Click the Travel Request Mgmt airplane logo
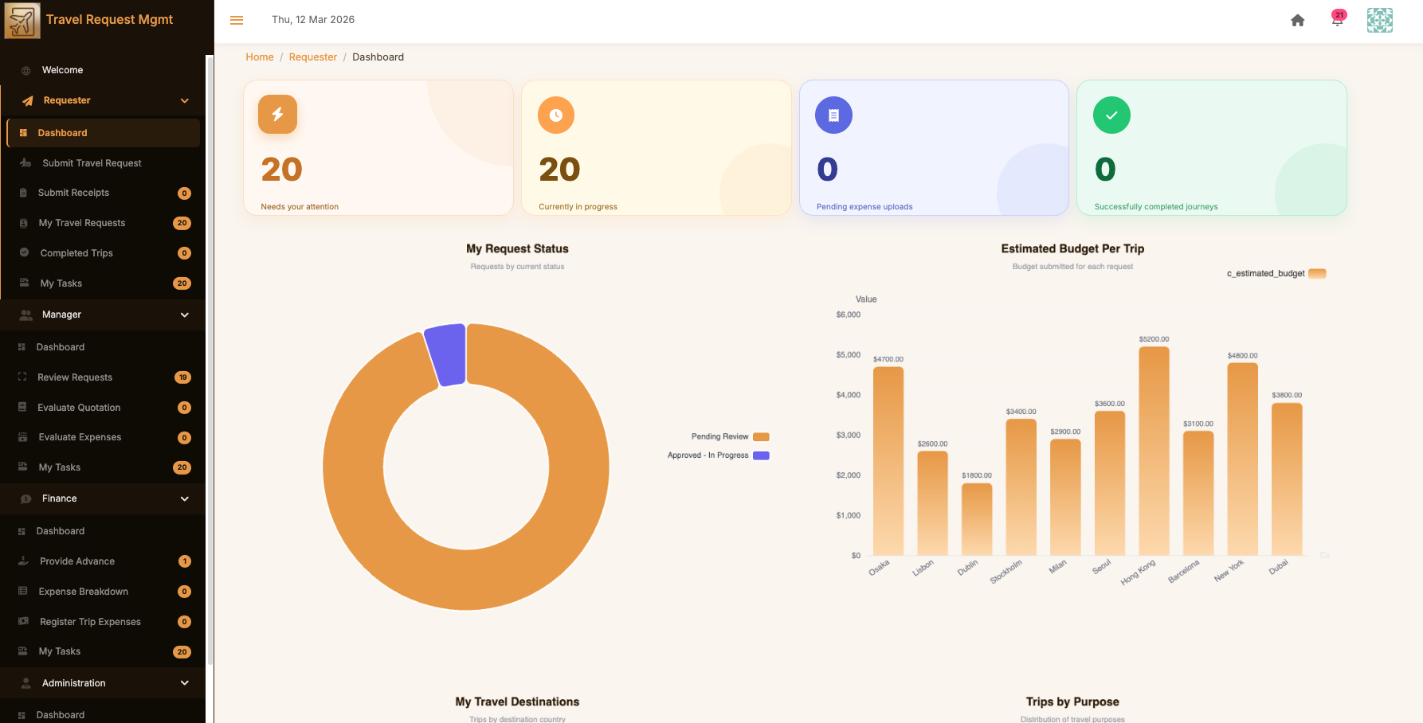The height and width of the screenshot is (723, 1423). click(22, 20)
